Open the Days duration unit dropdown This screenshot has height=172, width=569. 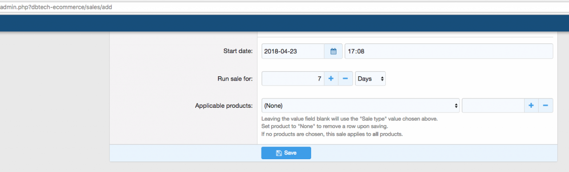pyautogui.click(x=371, y=78)
